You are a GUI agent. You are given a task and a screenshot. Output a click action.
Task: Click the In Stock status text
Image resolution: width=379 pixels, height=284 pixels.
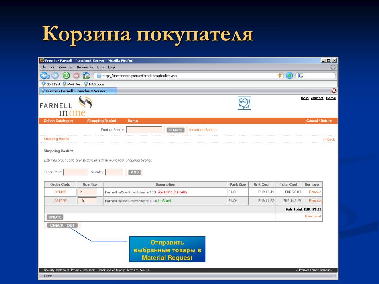pyautogui.click(x=165, y=201)
